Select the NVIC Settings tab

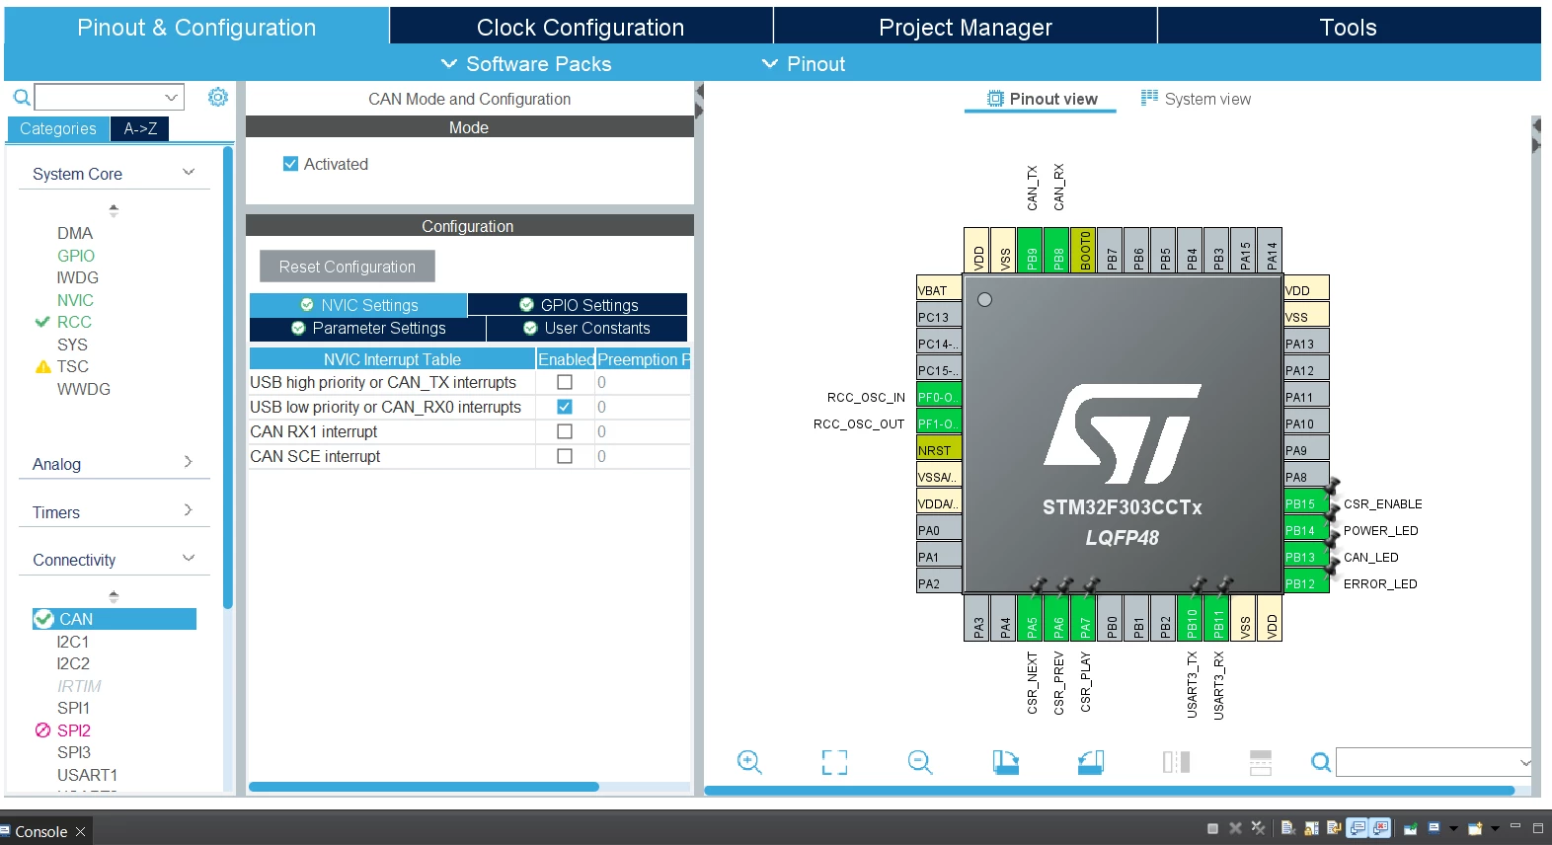[x=358, y=305]
